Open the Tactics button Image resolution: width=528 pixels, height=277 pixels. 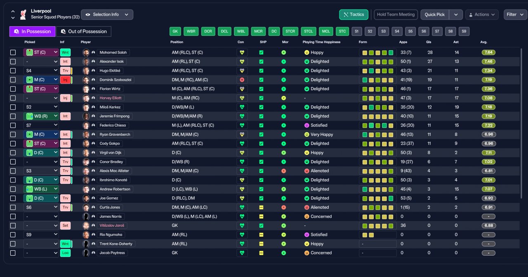(354, 14)
